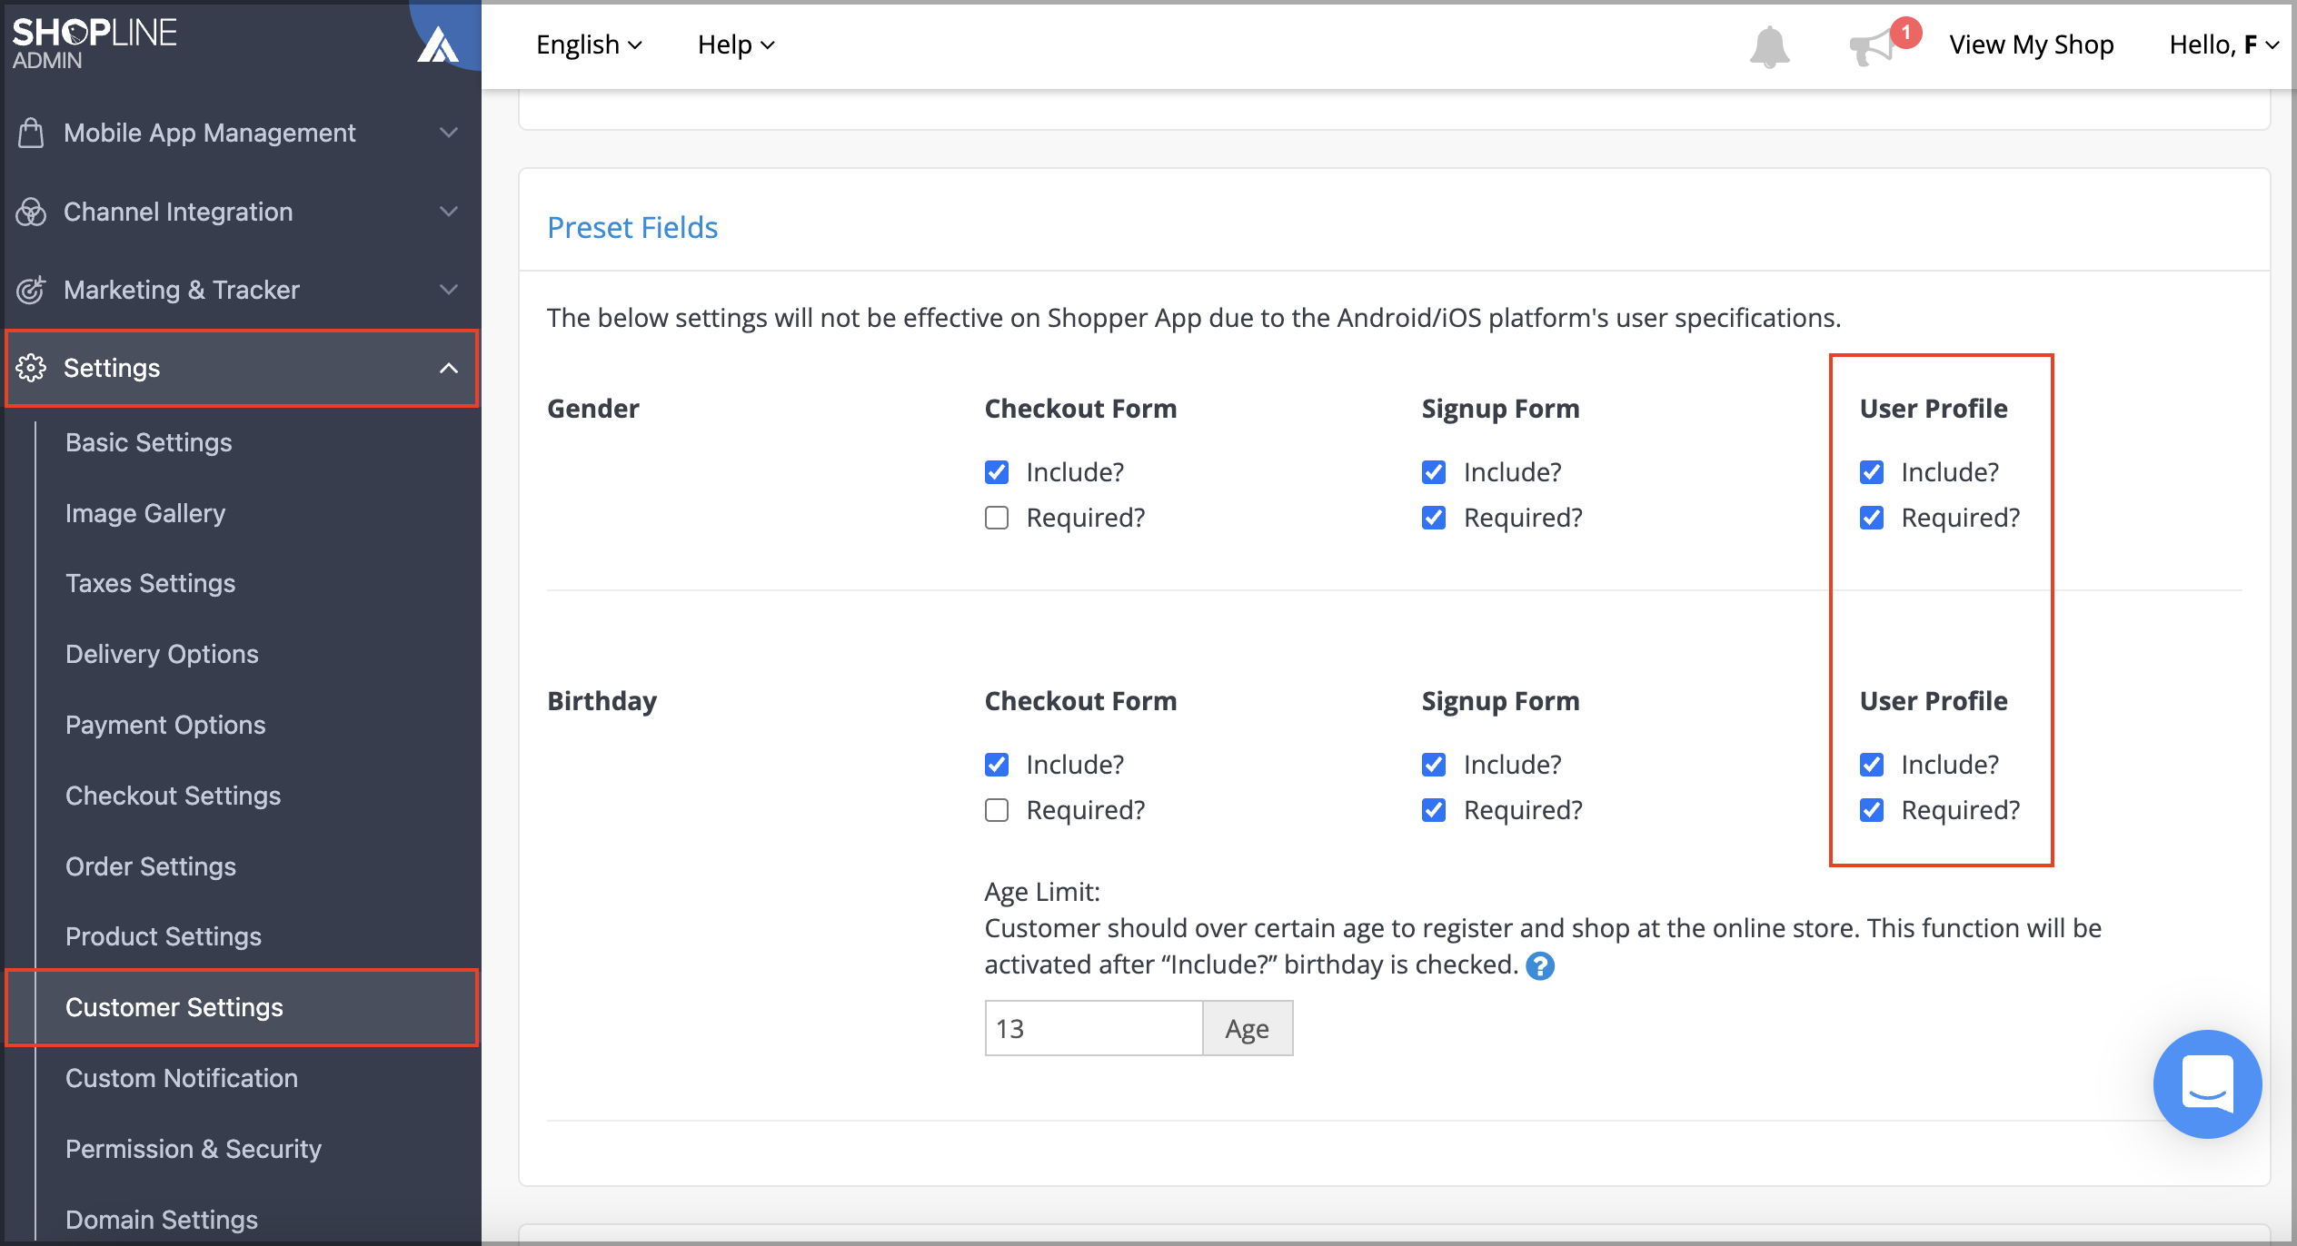The height and width of the screenshot is (1246, 2297).
Task: Click the Settings gear icon in sidebar
Action: point(31,368)
